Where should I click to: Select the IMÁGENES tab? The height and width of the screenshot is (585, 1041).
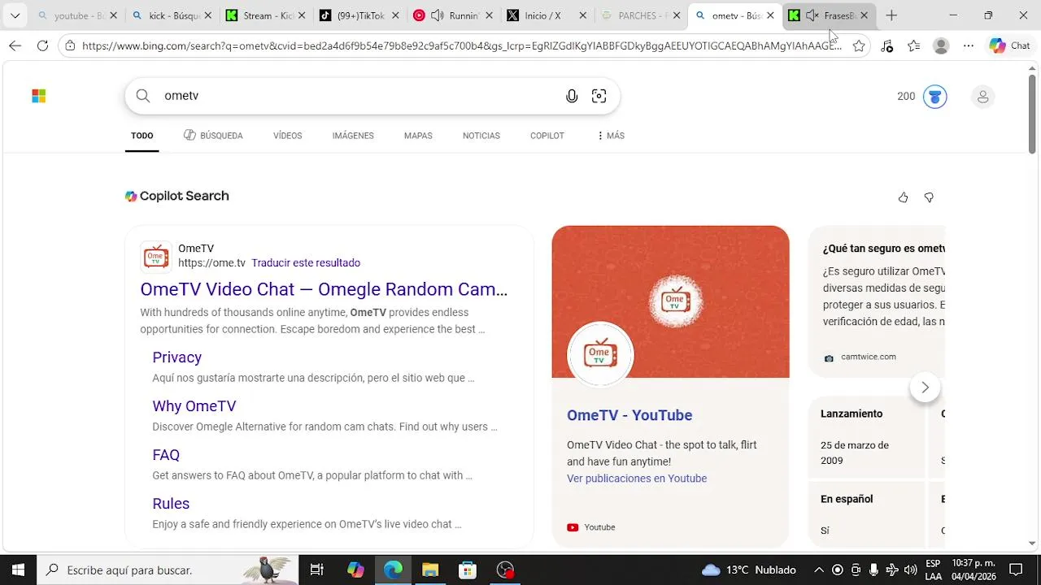coord(353,136)
